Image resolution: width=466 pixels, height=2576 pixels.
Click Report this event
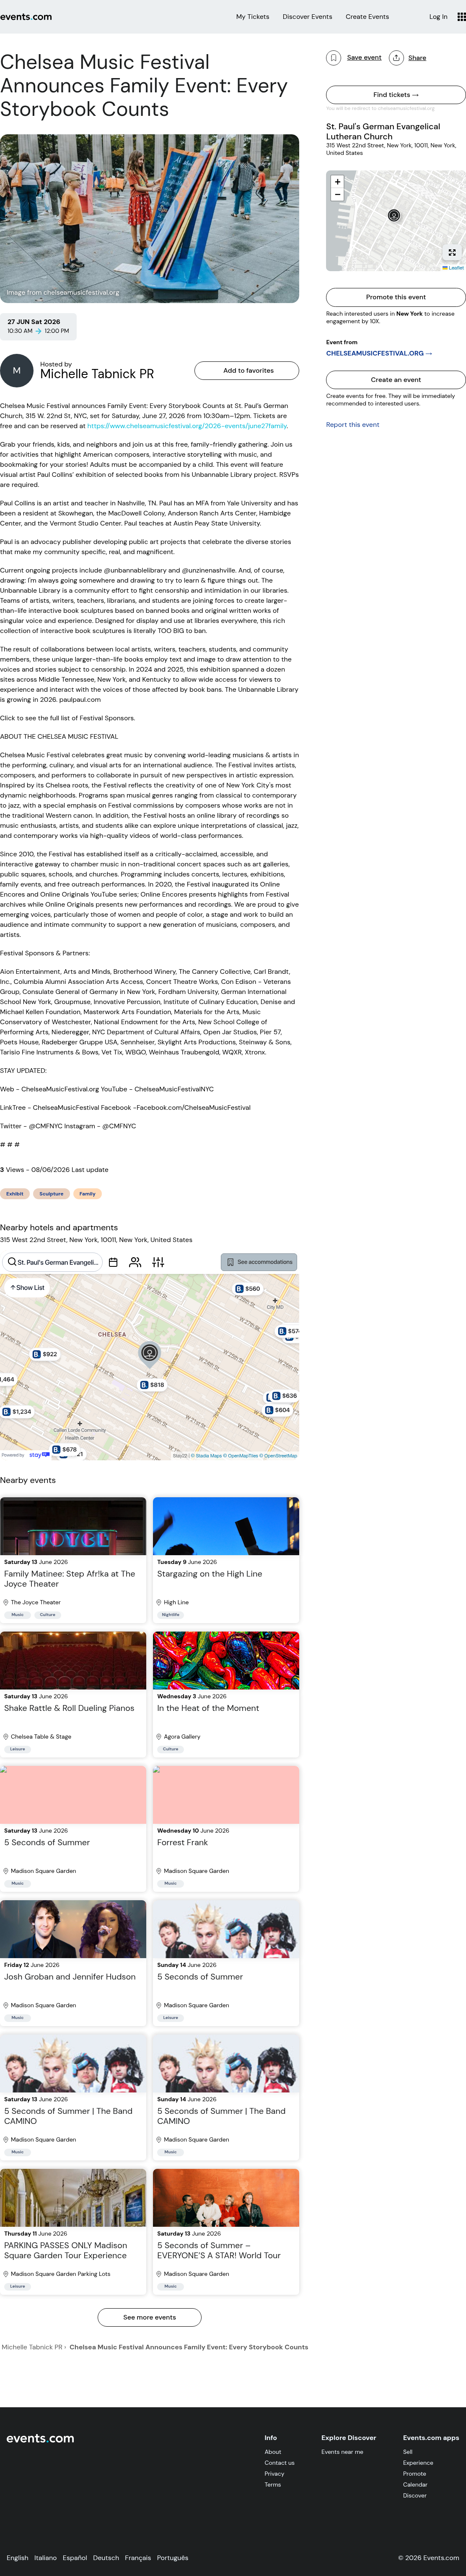point(352,425)
